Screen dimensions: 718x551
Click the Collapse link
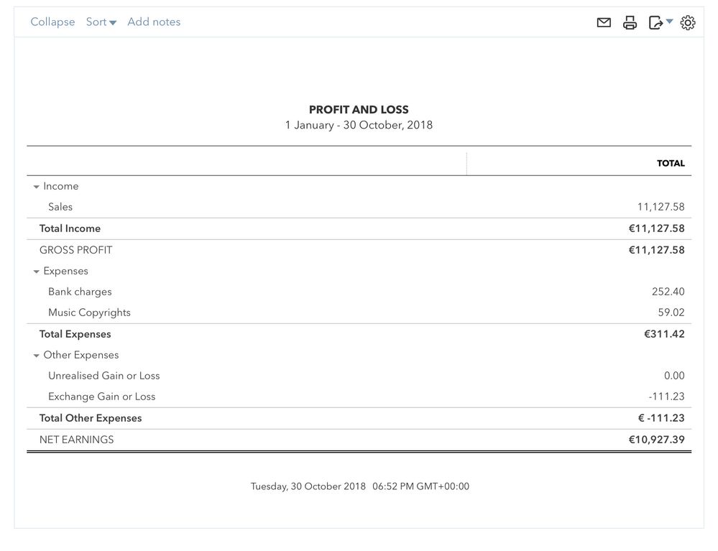(x=52, y=22)
